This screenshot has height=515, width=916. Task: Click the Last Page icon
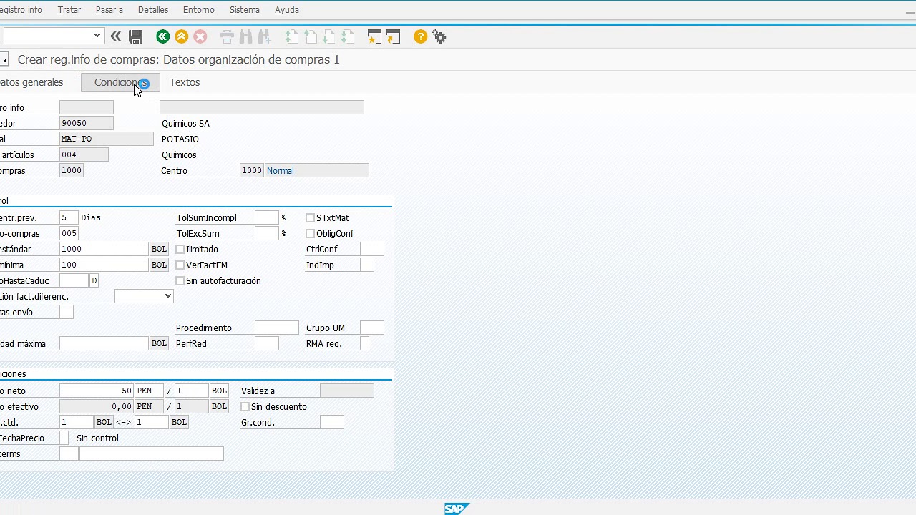point(347,36)
